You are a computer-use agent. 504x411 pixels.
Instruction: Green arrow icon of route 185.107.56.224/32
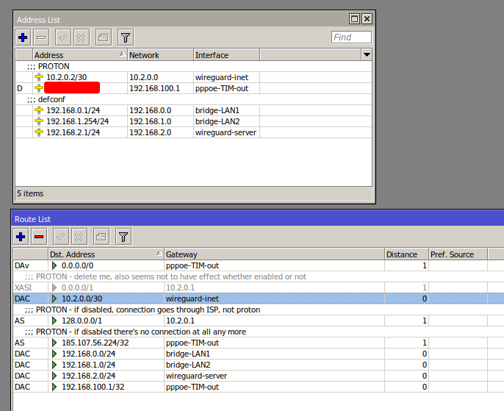54,343
